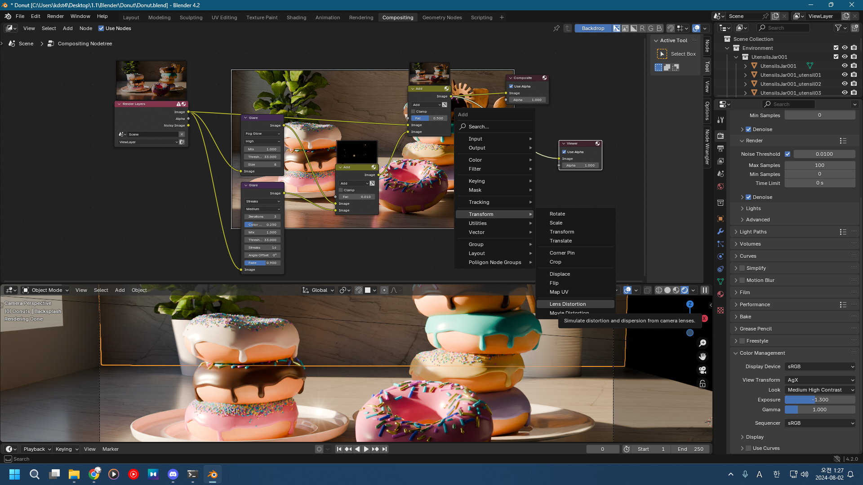Switch to the Shading workspace tab
Viewport: 863px width, 485px height.
coord(296,18)
